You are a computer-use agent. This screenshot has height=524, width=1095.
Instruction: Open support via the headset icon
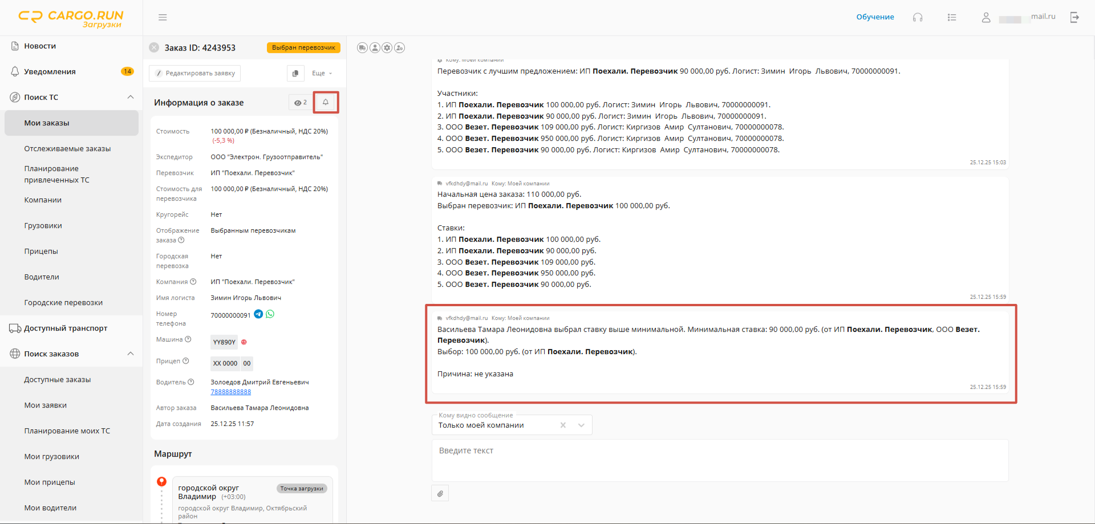coord(918,18)
